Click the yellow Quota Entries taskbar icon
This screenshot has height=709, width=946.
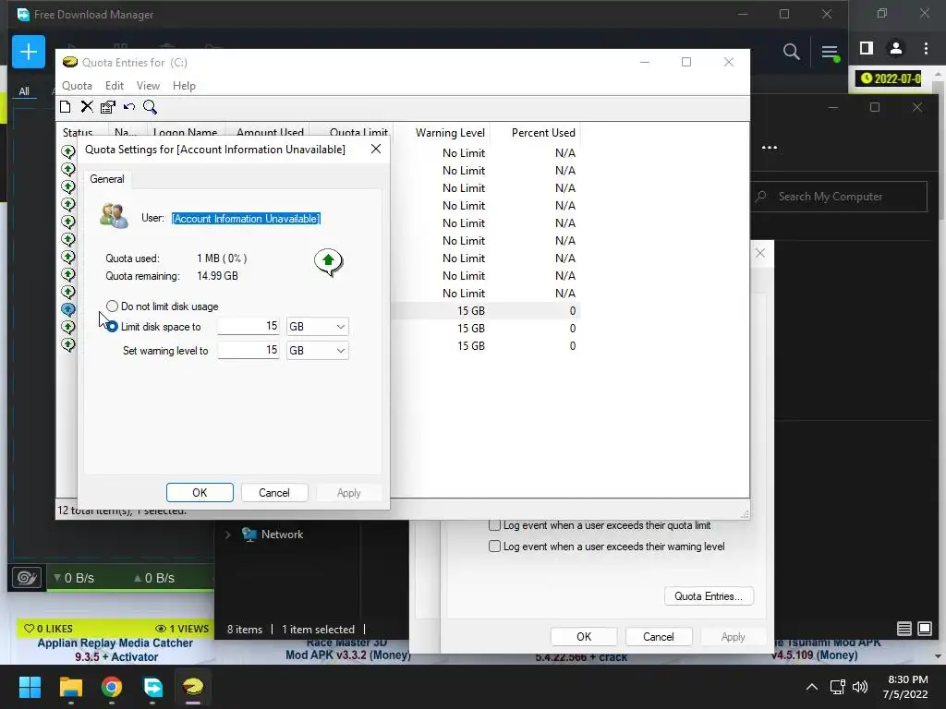tap(193, 687)
